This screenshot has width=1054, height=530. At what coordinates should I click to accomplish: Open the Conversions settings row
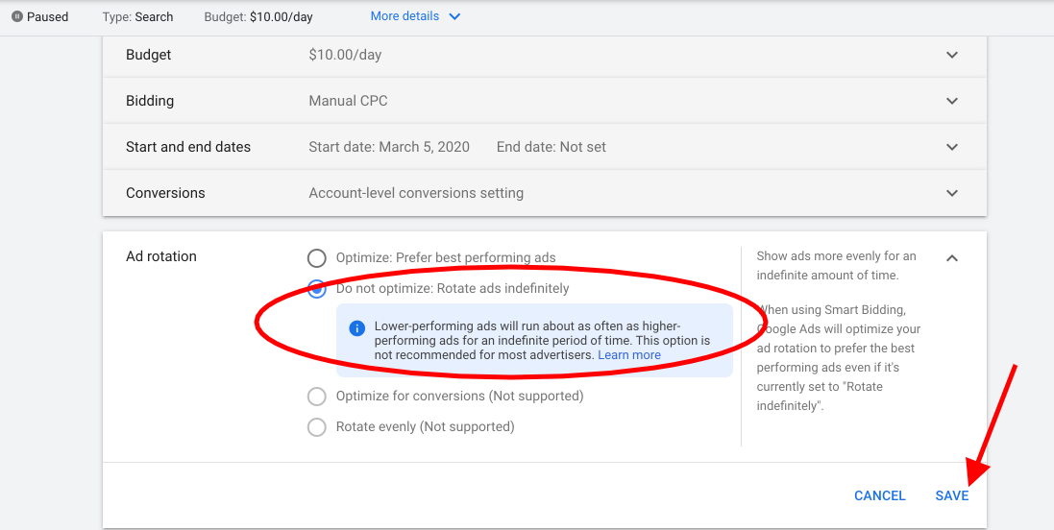(x=545, y=193)
